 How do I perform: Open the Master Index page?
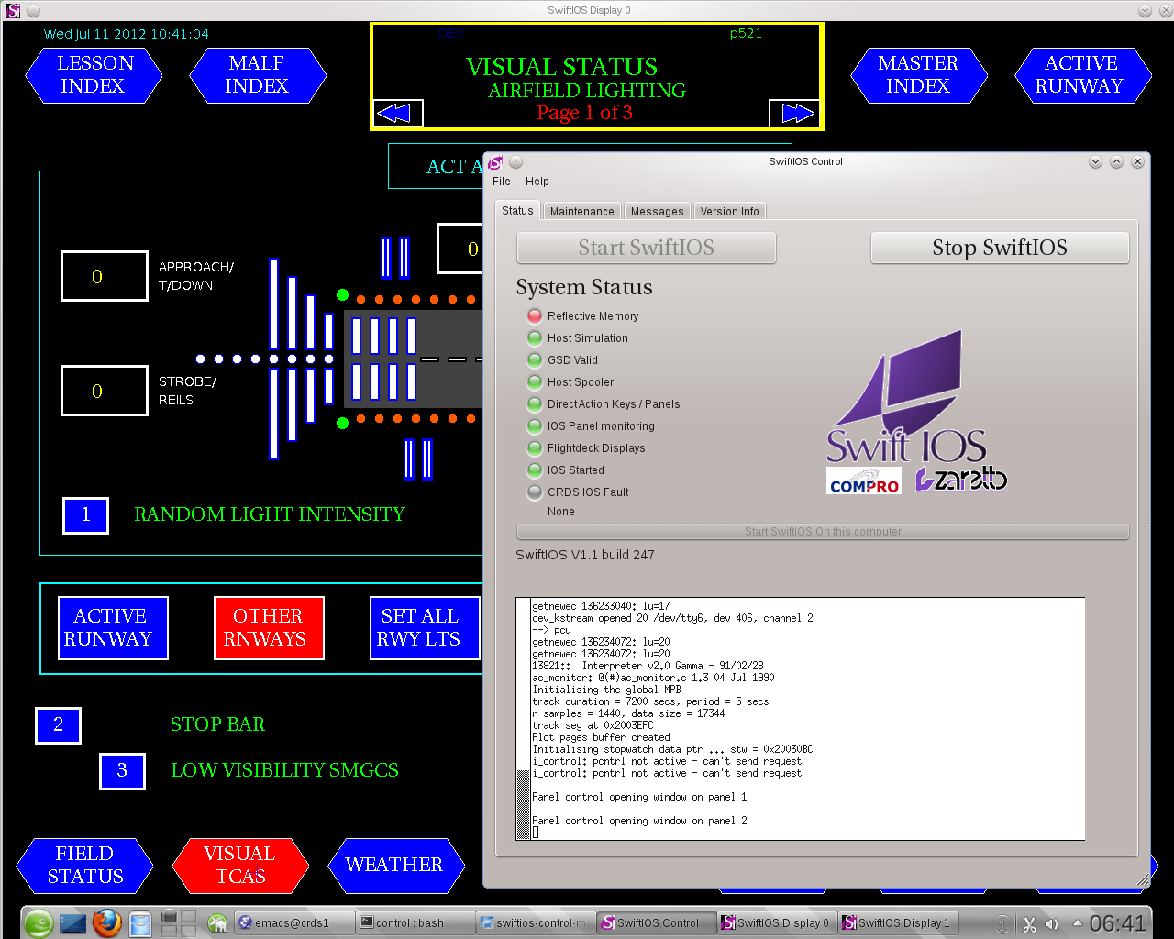tap(919, 75)
